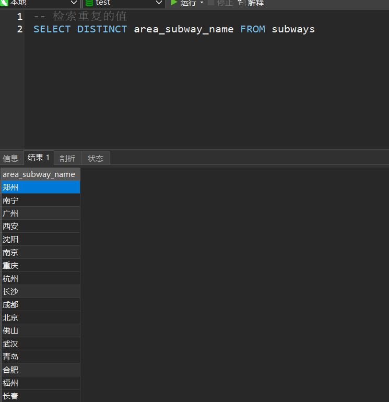
Task: Select the 重庆 result row
Action: point(41,266)
